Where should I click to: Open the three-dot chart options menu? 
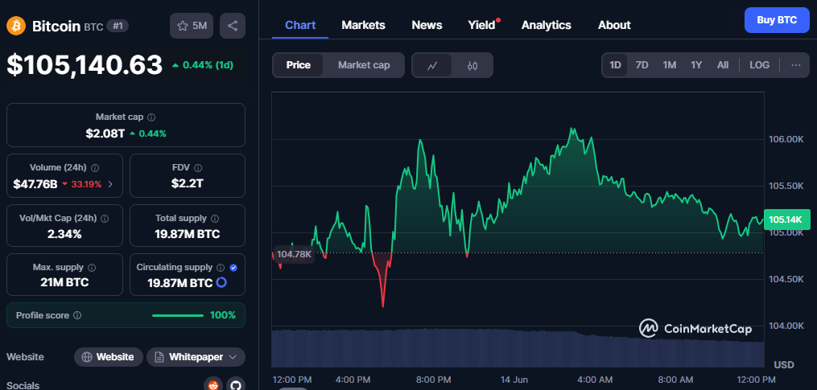click(x=795, y=65)
